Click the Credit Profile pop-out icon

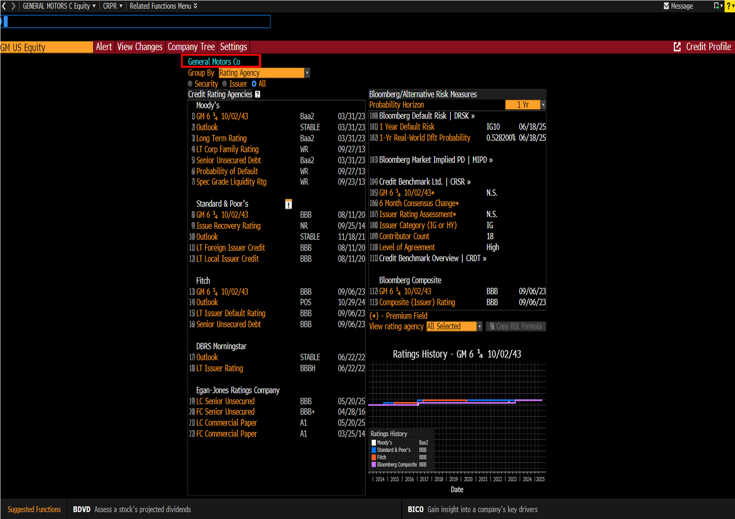(677, 47)
